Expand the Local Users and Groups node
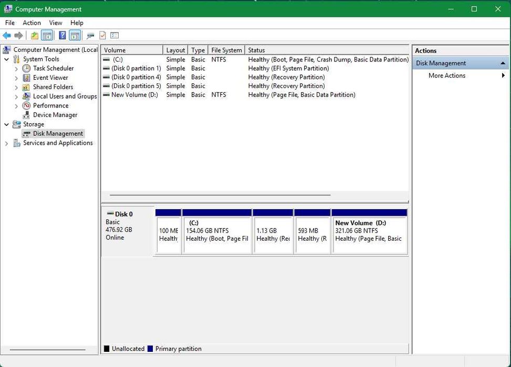 click(x=16, y=96)
